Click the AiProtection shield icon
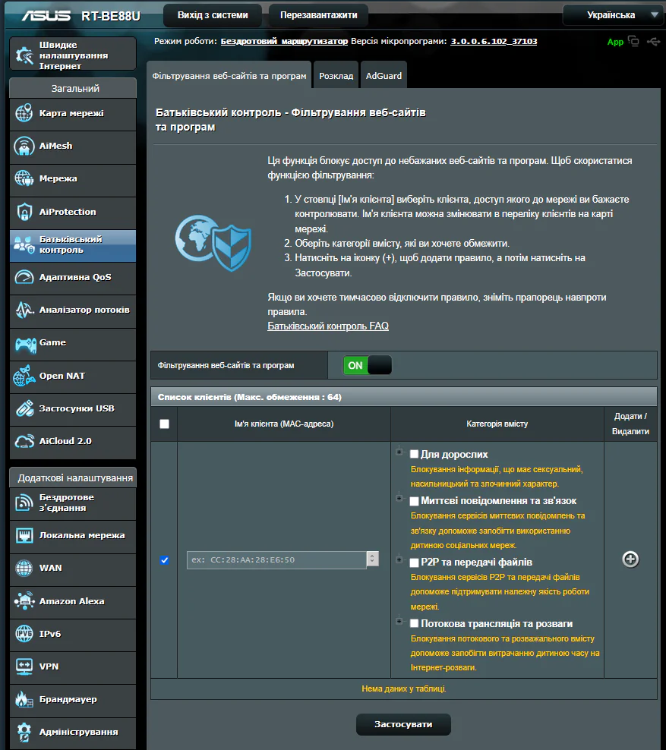The image size is (666, 750). [x=24, y=212]
